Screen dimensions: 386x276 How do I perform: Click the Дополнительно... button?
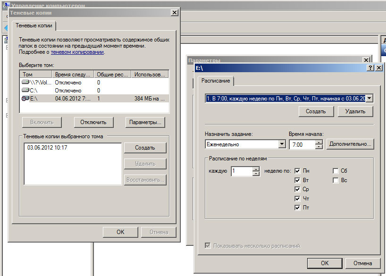(350, 144)
